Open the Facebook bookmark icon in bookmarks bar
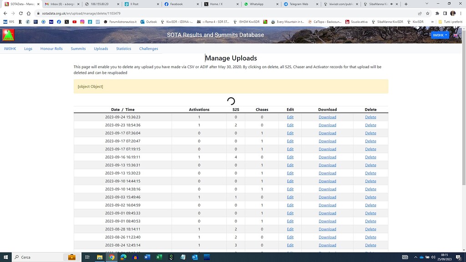This screenshot has width=466, height=262. coord(59,22)
